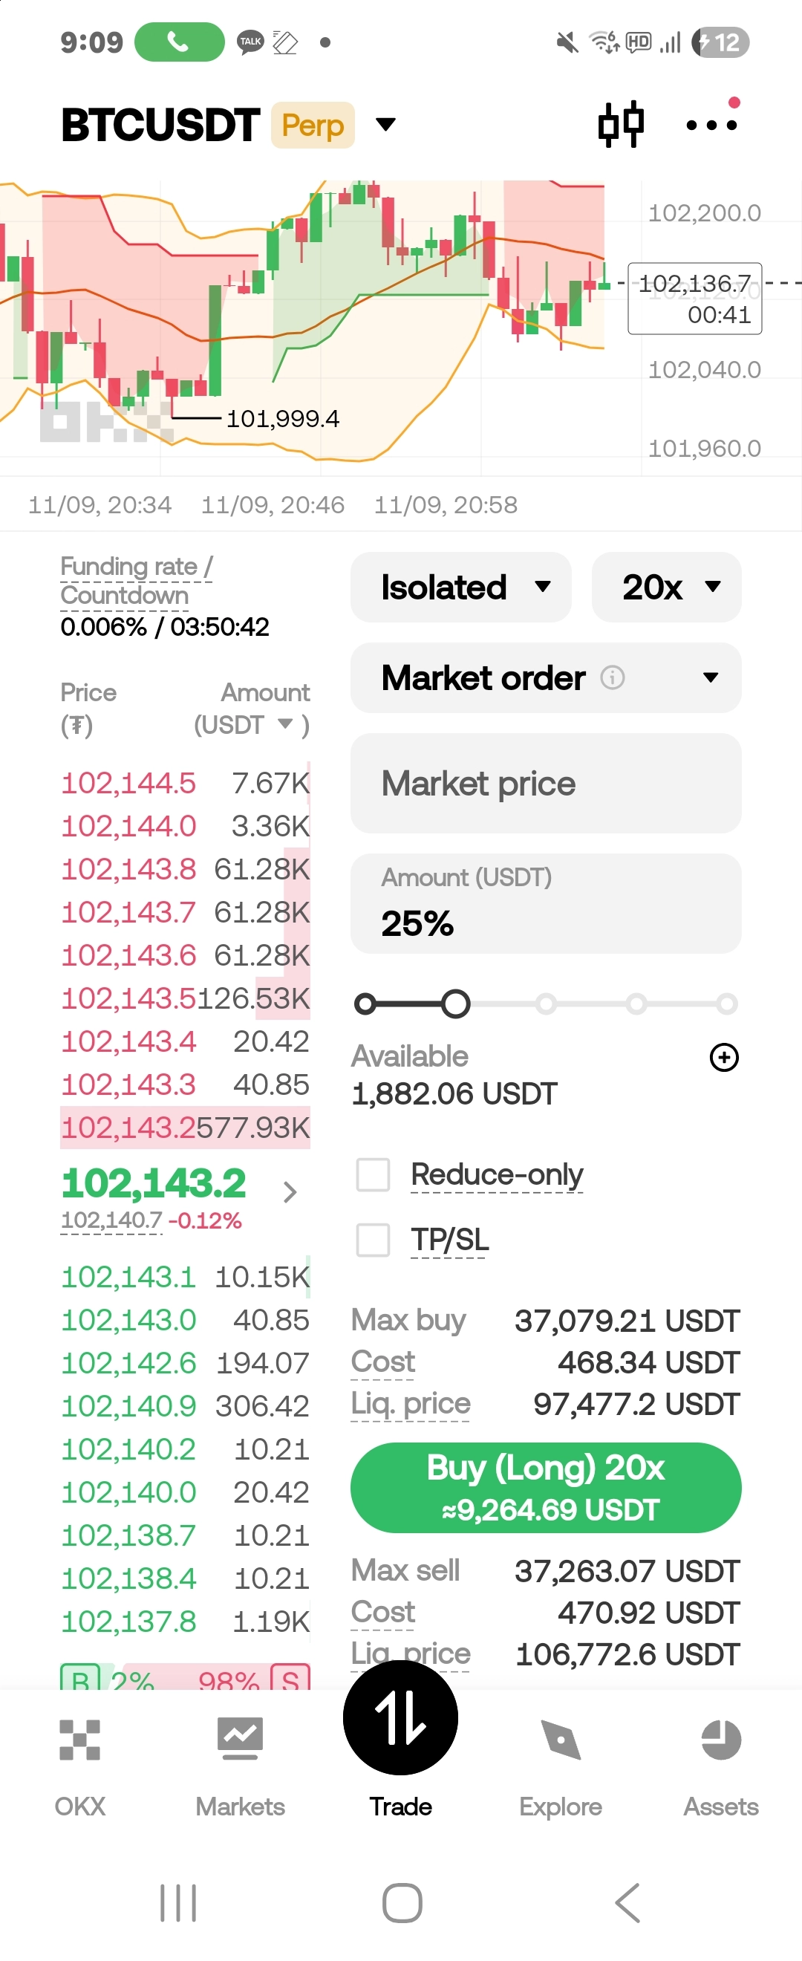Open the three-dot more options menu
Screen dimensions: 802x1961
pos(711,125)
